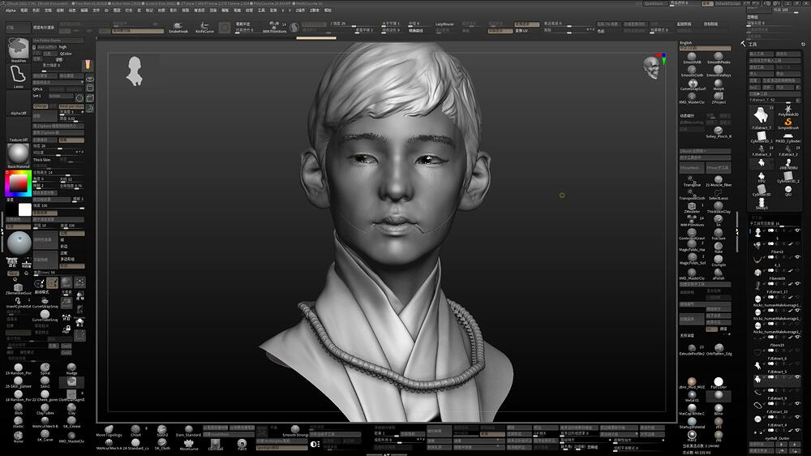The width and height of the screenshot is (811, 456).
Task: Pick the ZRemesherGuic brush
Action: coord(19,289)
